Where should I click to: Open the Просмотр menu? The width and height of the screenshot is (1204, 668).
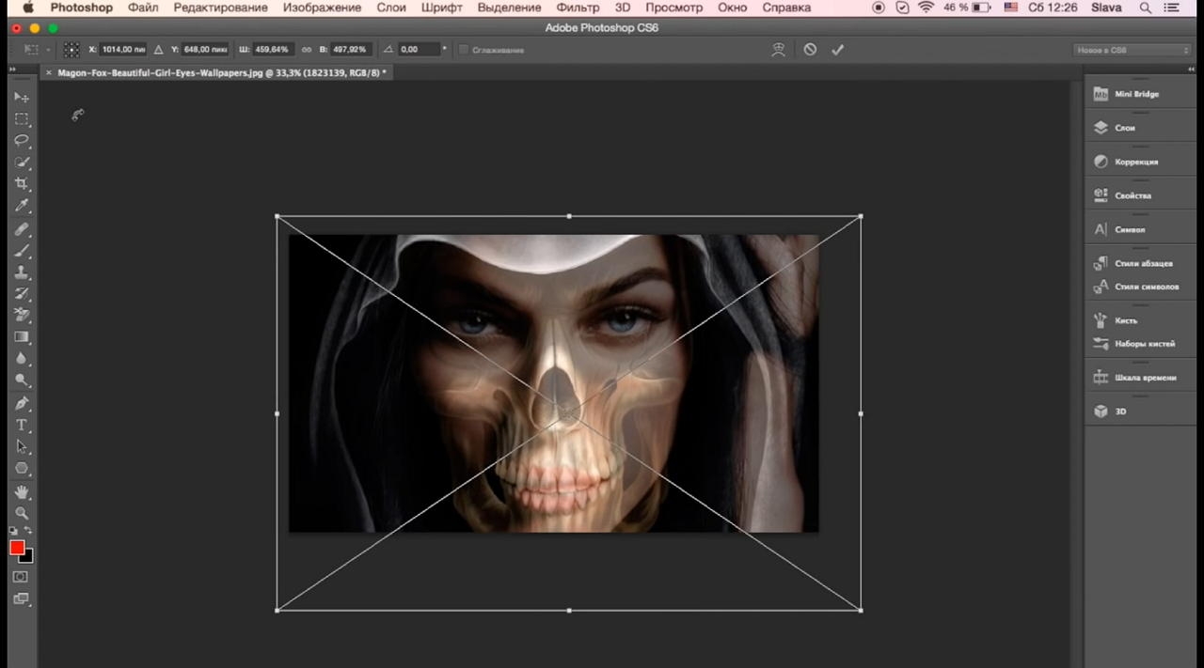coord(673,8)
